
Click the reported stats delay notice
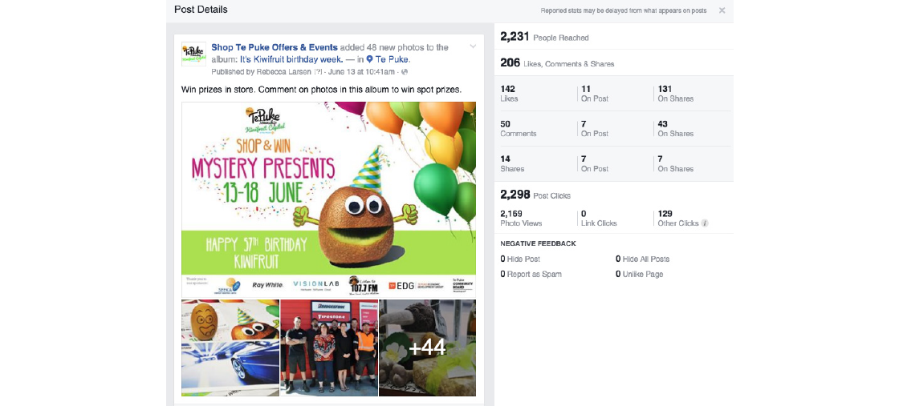click(624, 10)
